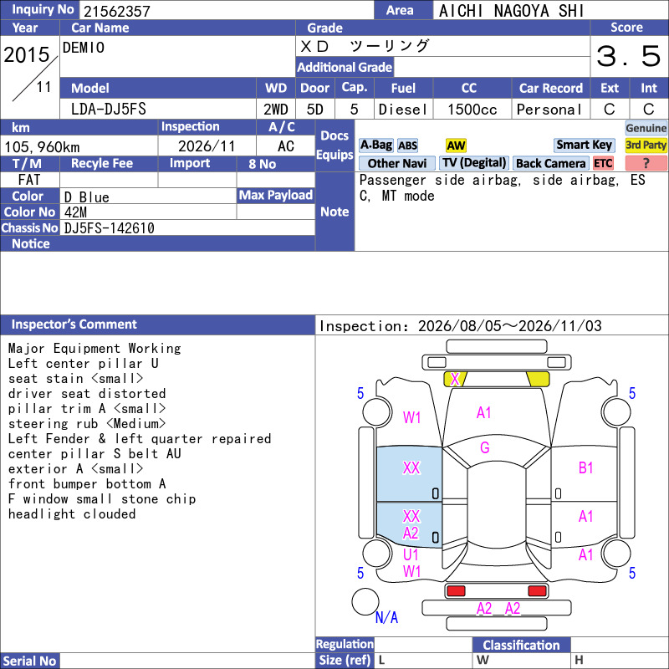This screenshot has height=669, width=669.
Task: Select the Back Camera badge
Action: (550, 163)
